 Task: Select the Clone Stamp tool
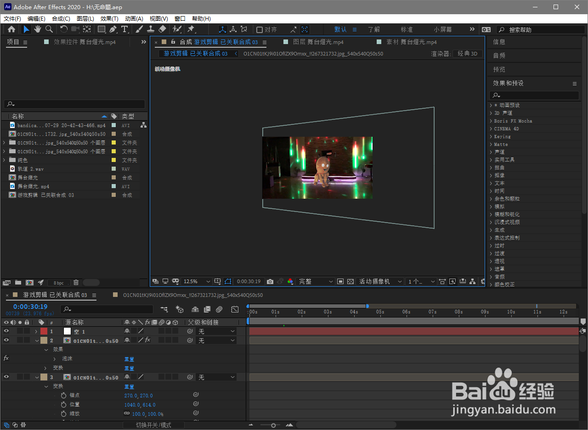click(151, 29)
